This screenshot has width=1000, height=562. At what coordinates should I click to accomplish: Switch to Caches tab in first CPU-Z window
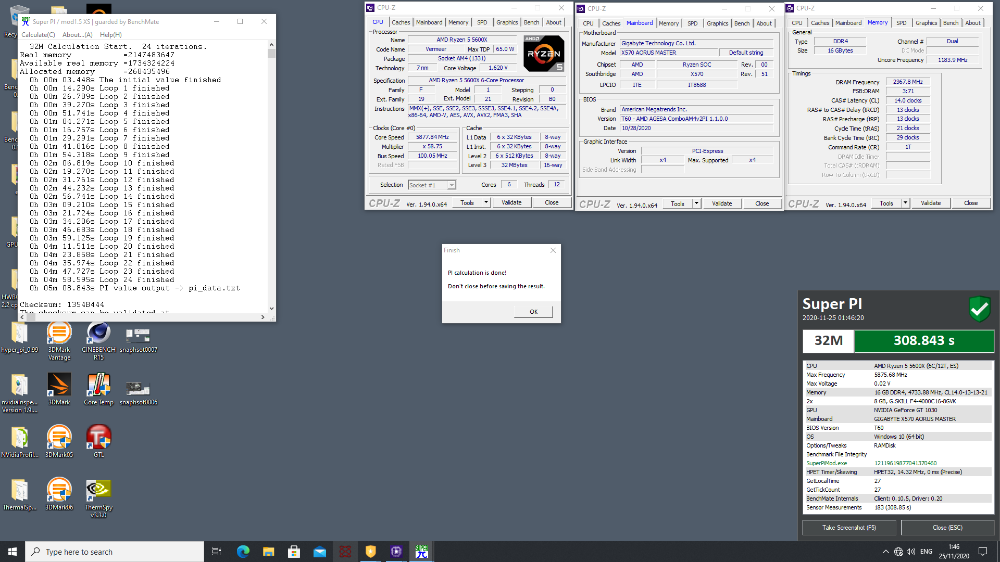(401, 22)
